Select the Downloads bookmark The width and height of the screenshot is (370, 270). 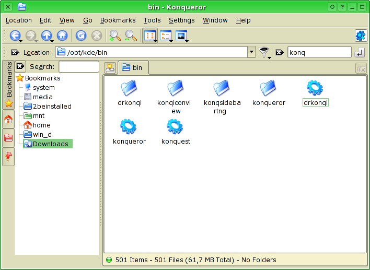[x=48, y=144]
